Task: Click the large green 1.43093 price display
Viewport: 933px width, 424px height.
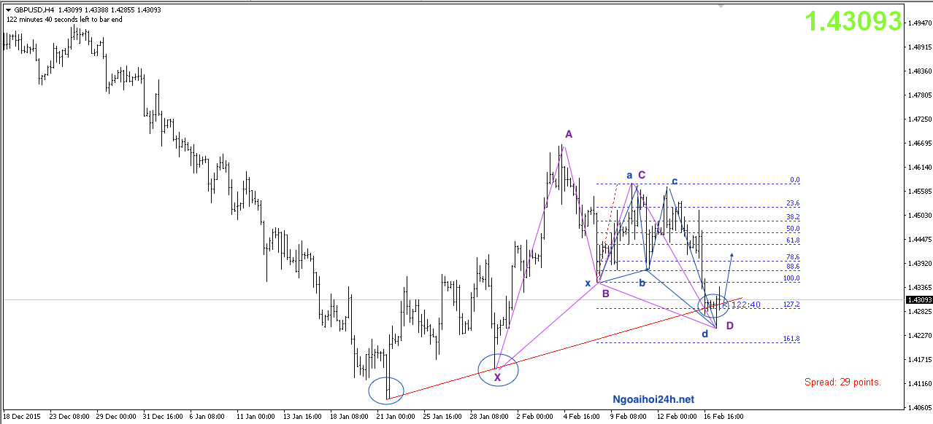Action: (853, 22)
